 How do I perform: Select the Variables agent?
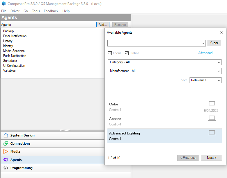coord(9,71)
